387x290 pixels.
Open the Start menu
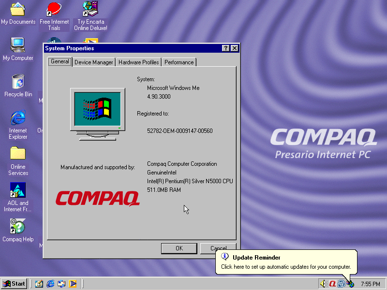pos(14,284)
